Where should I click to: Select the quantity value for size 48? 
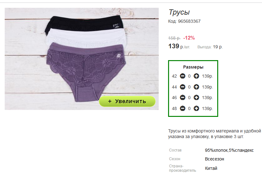pyautogui.click(x=189, y=109)
